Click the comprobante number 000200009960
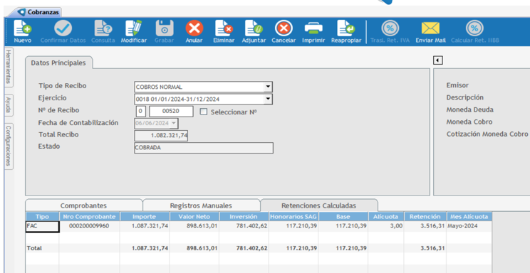Image resolution: width=530 pixels, height=273 pixels. [x=89, y=226]
